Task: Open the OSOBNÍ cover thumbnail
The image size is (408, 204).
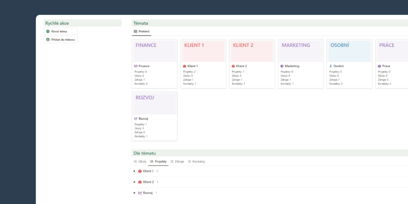Action: pyautogui.click(x=350, y=51)
